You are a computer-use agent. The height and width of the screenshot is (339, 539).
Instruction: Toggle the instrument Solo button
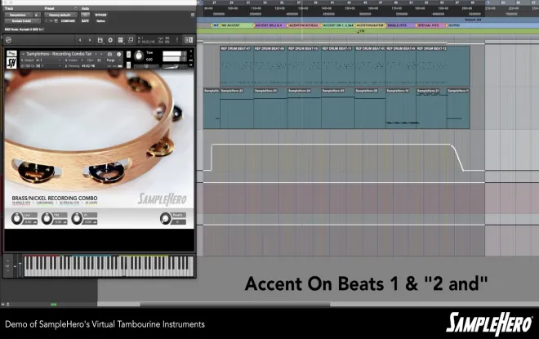click(128, 55)
